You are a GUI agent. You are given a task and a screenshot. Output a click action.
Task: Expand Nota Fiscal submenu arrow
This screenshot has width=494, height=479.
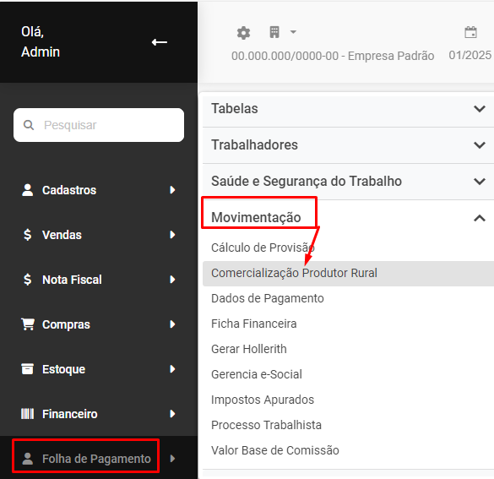point(172,280)
